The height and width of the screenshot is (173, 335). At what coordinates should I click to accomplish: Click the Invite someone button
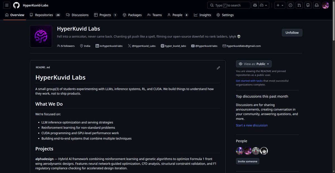[x=248, y=161]
